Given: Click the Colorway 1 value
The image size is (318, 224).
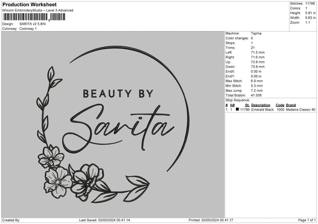Looking at the screenshot, I should coord(28,29).
